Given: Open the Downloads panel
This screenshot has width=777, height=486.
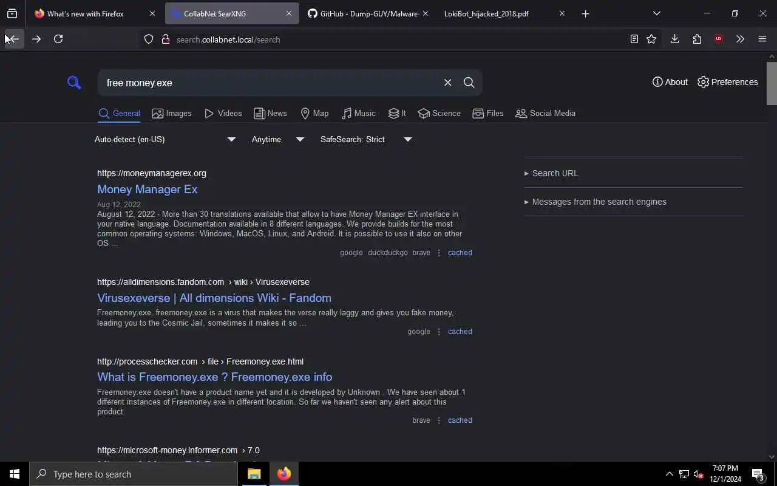Looking at the screenshot, I should click(674, 39).
